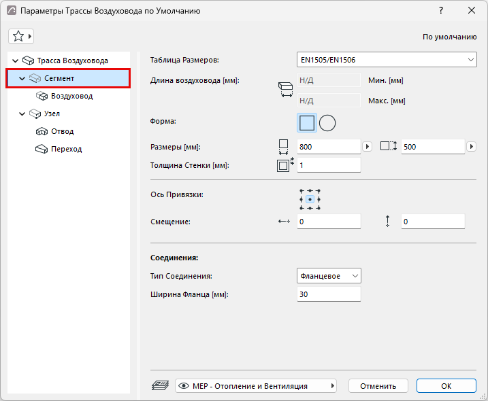Select the top-left anchor point of Ось Привязки
The width and height of the screenshot is (488, 401).
pyautogui.click(x=302, y=190)
